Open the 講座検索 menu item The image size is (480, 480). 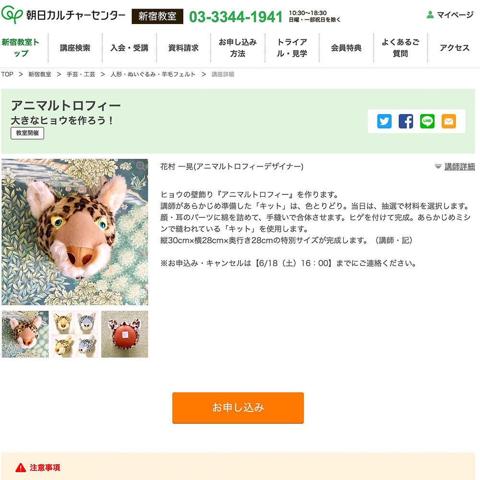pyautogui.click(x=75, y=48)
